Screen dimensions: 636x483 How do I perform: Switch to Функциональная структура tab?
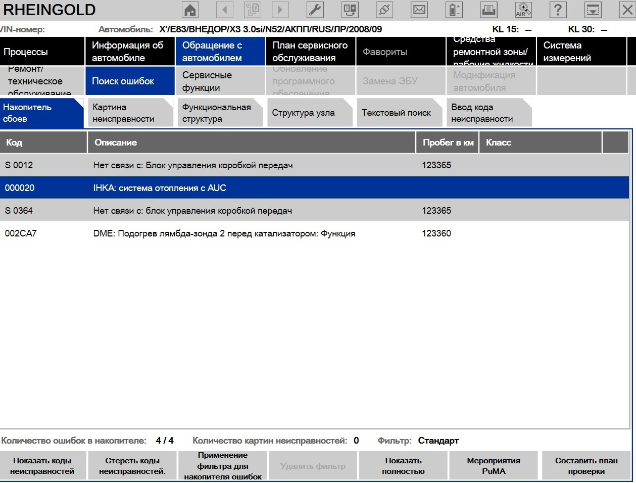(x=220, y=113)
